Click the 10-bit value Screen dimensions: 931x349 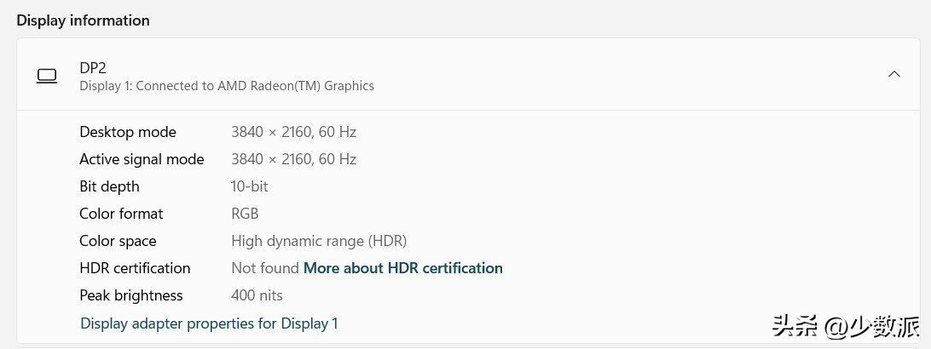[250, 186]
